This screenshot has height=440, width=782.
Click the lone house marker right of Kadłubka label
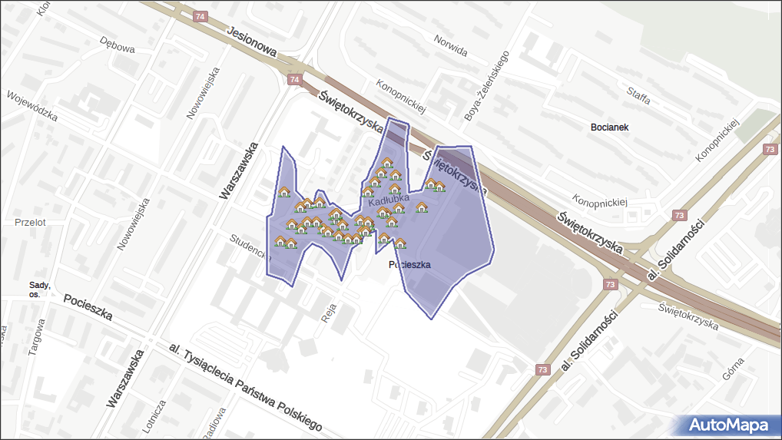pyautogui.click(x=422, y=207)
